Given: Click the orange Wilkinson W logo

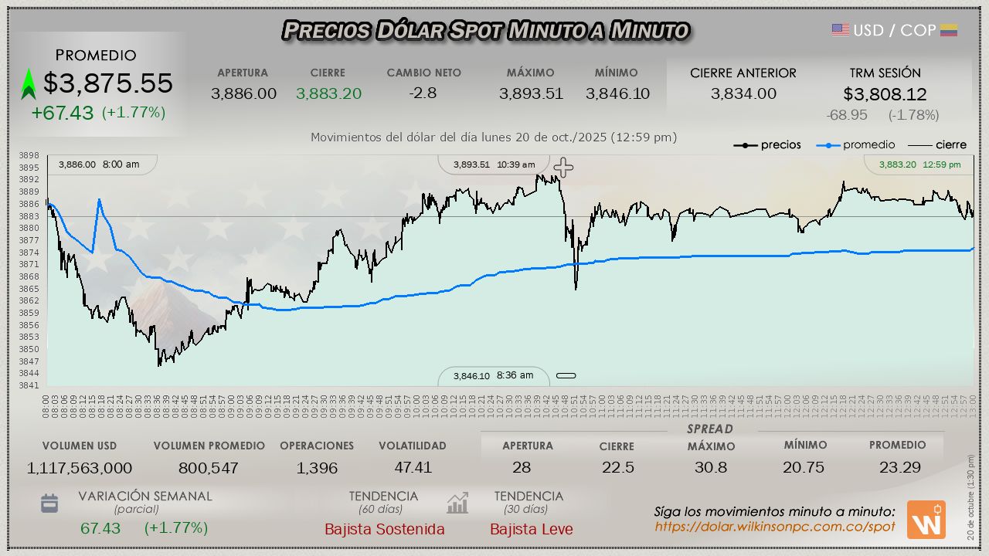Looking at the screenshot, I should pos(926,520).
